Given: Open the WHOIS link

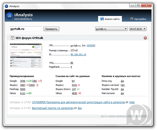Looking at the screenshot, I should pyautogui.click(x=90, y=46).
